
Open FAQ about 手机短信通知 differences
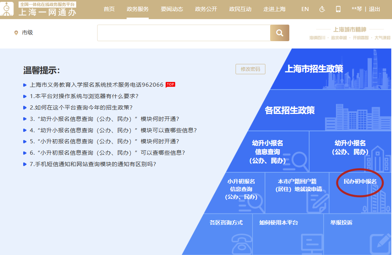(x=93, y=164)
